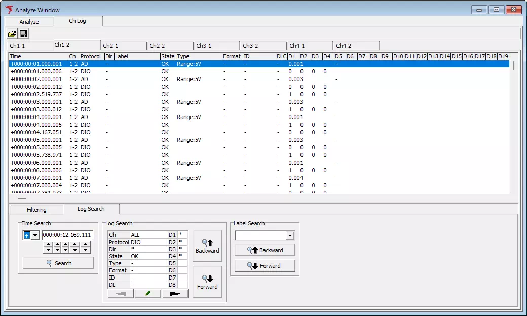Toggle the plus sign button in Time Search
The width and height of the screenshot is (527, 316).
[27, 234]
